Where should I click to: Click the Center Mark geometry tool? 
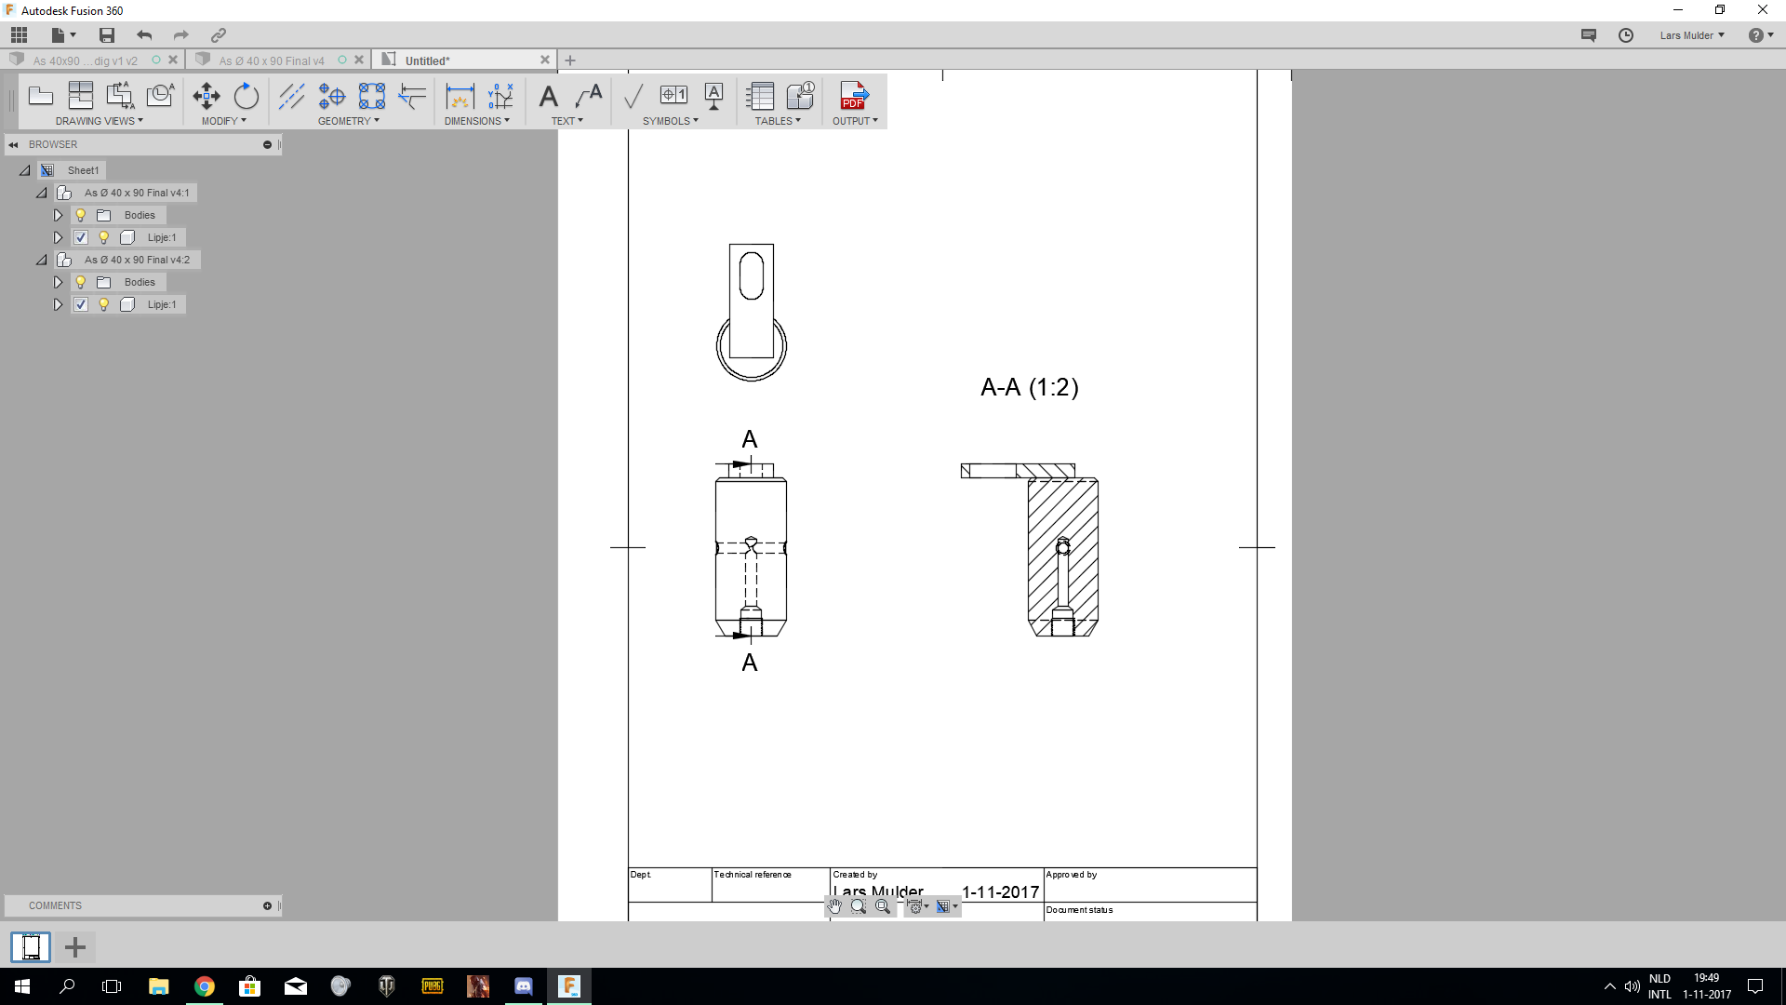click(332, 95)
